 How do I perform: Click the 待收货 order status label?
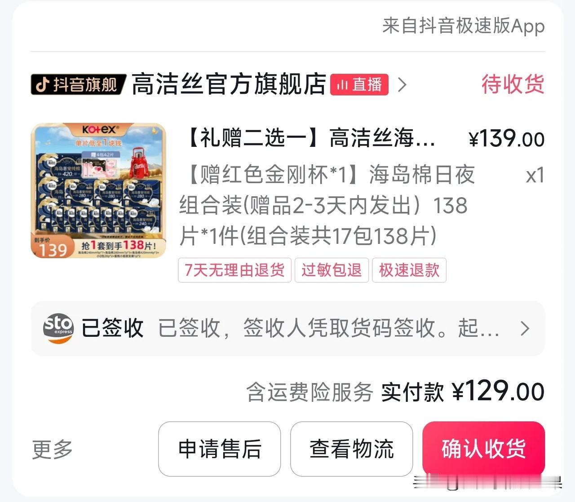click(x=513, y=84)
